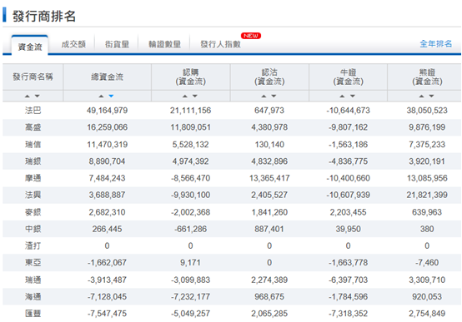The image size is (462, 322).
Task: Select issuer 瑞銀 row name
Action: point(33,161)
